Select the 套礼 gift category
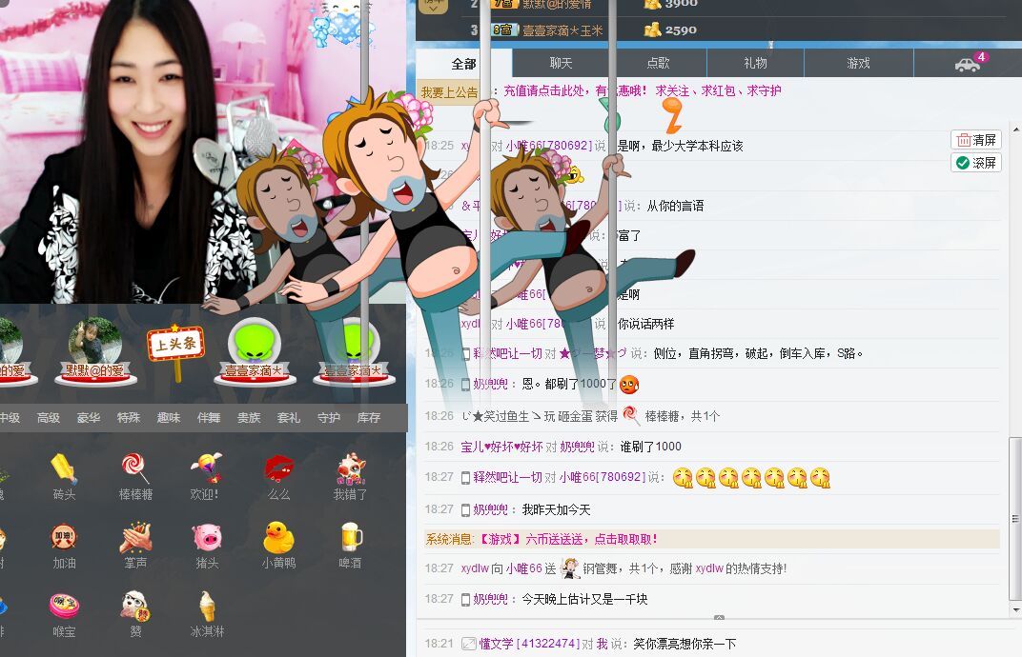 point(288,417)
